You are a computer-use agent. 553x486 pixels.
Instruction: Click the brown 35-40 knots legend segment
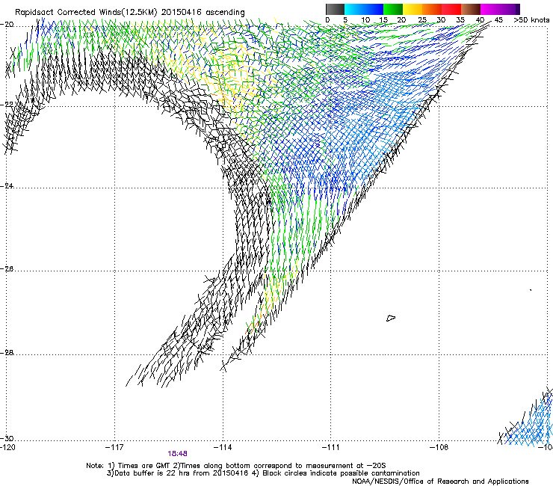click(x=471, y=9)
